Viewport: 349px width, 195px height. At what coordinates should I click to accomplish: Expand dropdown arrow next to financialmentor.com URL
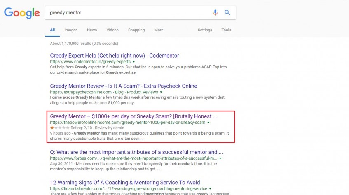(210, 189)
